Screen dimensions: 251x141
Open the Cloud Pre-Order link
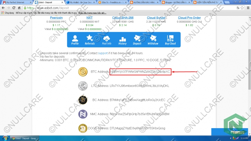click(x=190, y=18)
